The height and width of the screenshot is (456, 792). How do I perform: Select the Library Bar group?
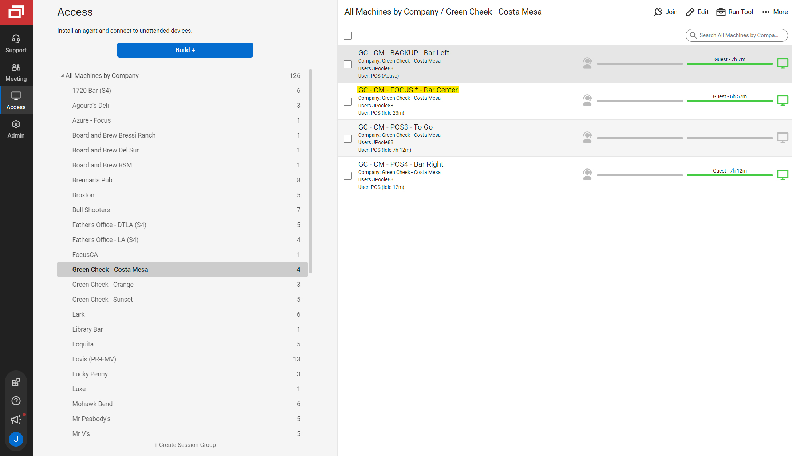coord(182,329)
